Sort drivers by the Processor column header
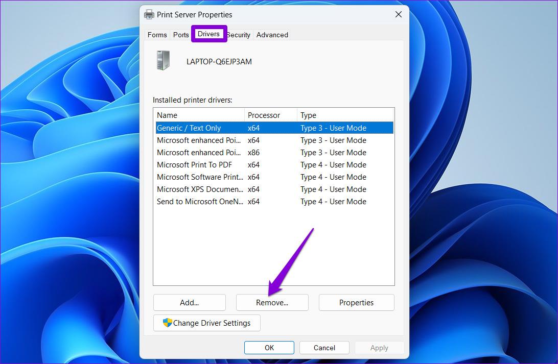This screenshot has width=558, height=364. 262,115
